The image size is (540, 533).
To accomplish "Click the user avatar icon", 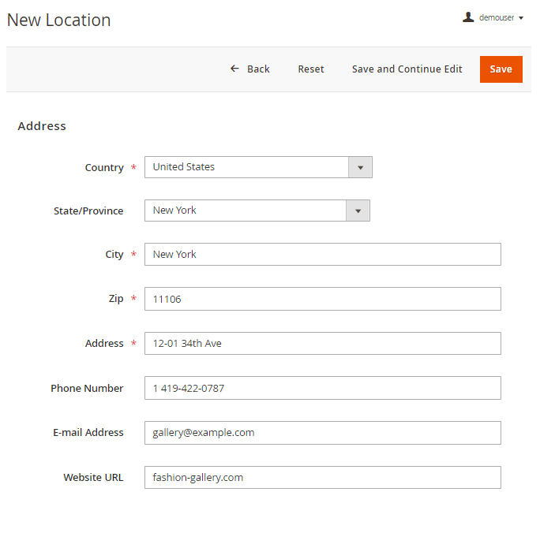I will [x=468, y=17].
